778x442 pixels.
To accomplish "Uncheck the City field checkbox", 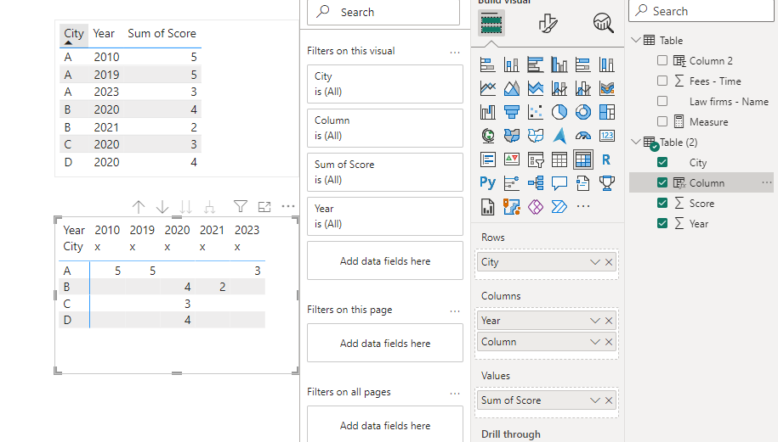I will (662, 162).
